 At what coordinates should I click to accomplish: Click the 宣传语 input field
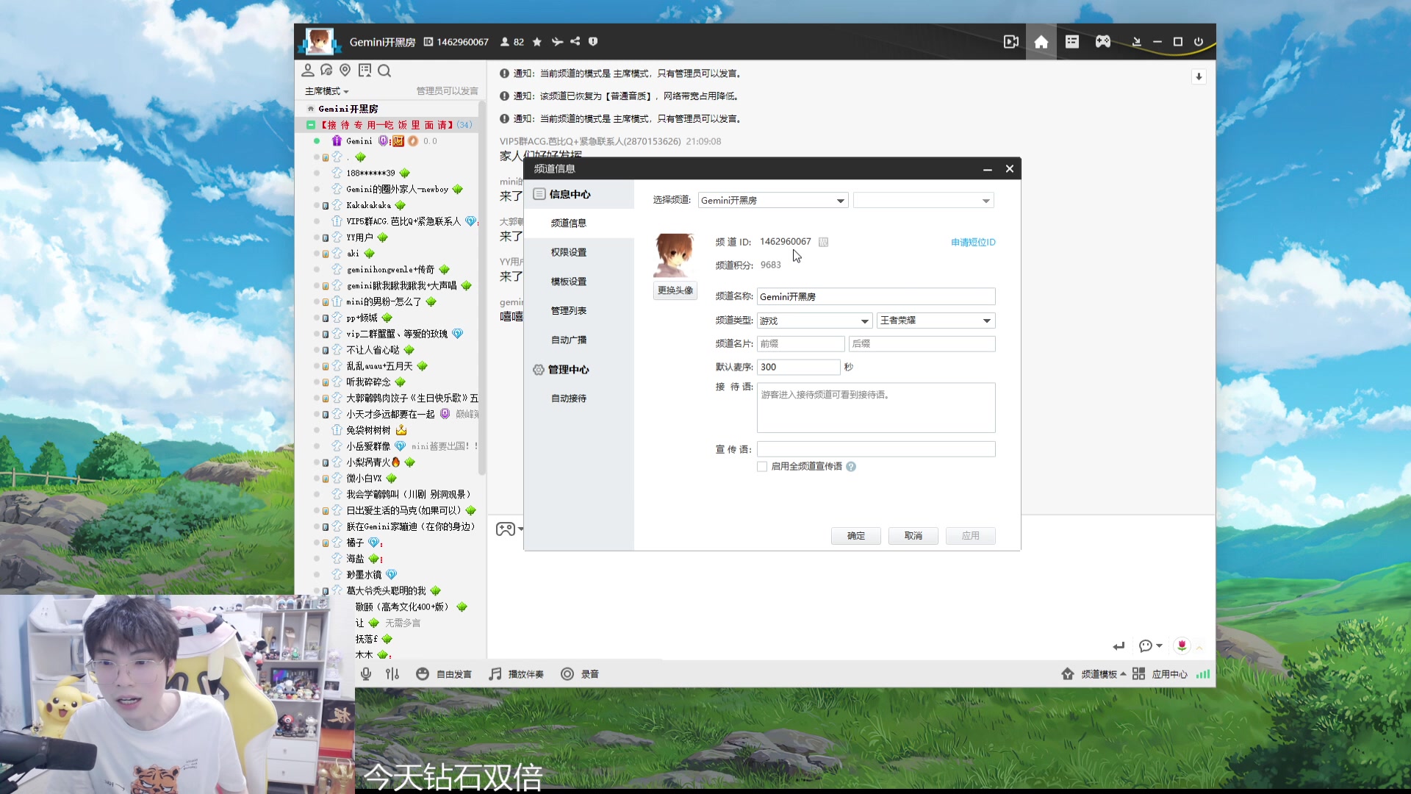pyautogui.click(x=876, y=449)
